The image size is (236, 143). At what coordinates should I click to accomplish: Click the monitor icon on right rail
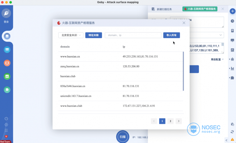[232, 40]
